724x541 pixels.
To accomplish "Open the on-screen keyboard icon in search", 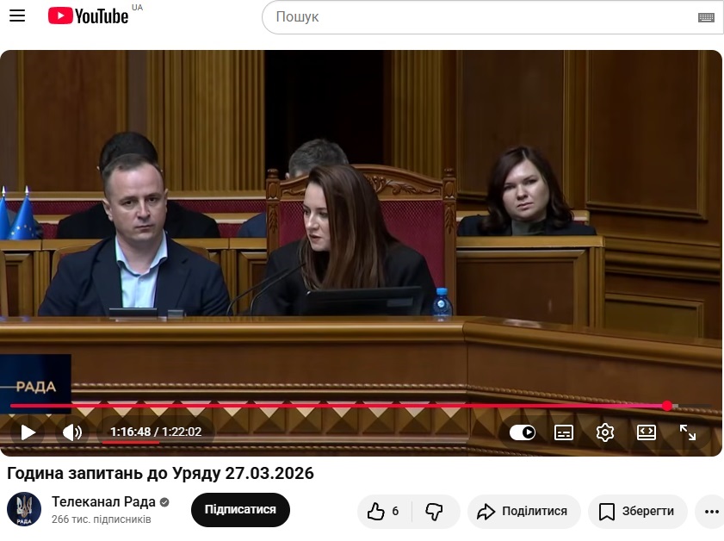I will pyautogui.click(x=706, y=17).
